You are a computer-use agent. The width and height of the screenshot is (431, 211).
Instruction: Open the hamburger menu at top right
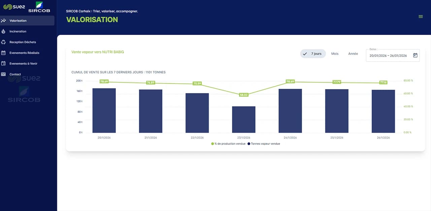point(421,16)
